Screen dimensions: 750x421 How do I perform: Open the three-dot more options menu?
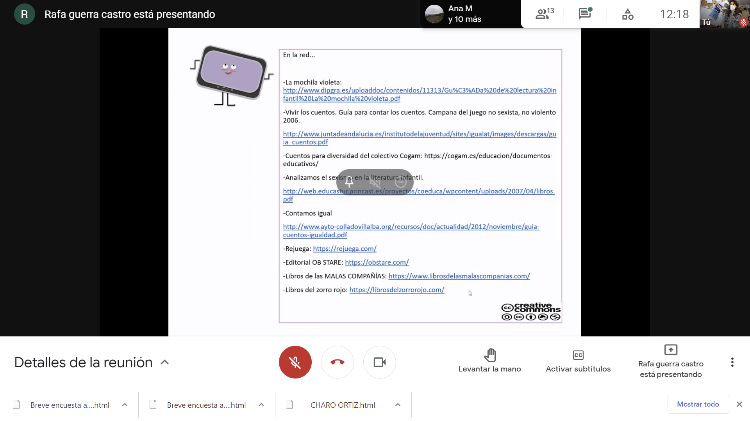[732, 362]
